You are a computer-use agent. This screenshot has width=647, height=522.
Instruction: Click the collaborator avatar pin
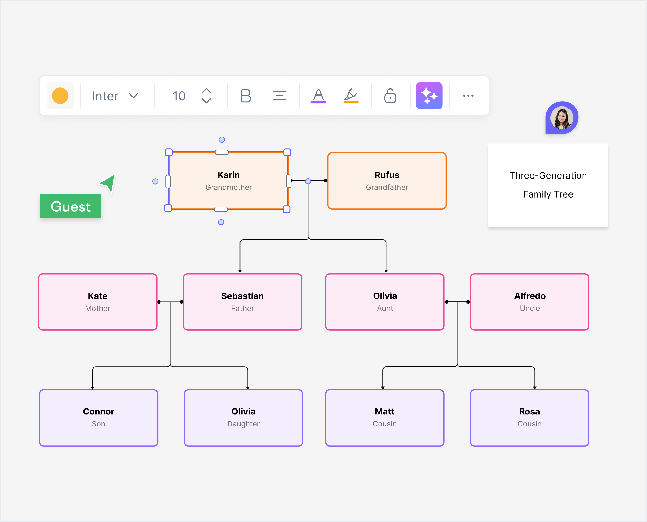(562, 118)
